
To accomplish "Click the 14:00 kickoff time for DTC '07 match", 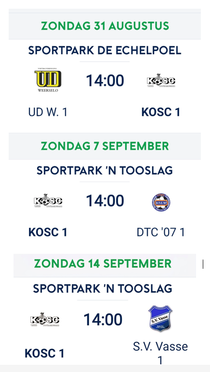I will pyautogui.click(x=105, y=201).
